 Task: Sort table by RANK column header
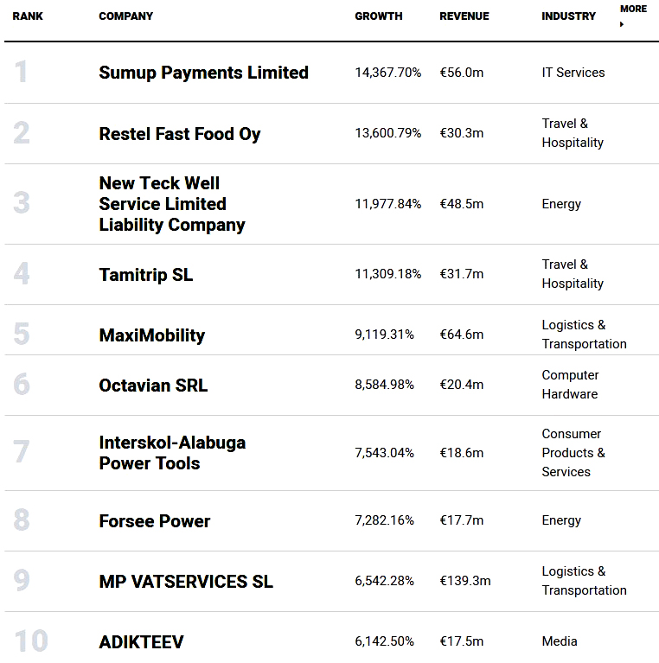coord(28,16)
